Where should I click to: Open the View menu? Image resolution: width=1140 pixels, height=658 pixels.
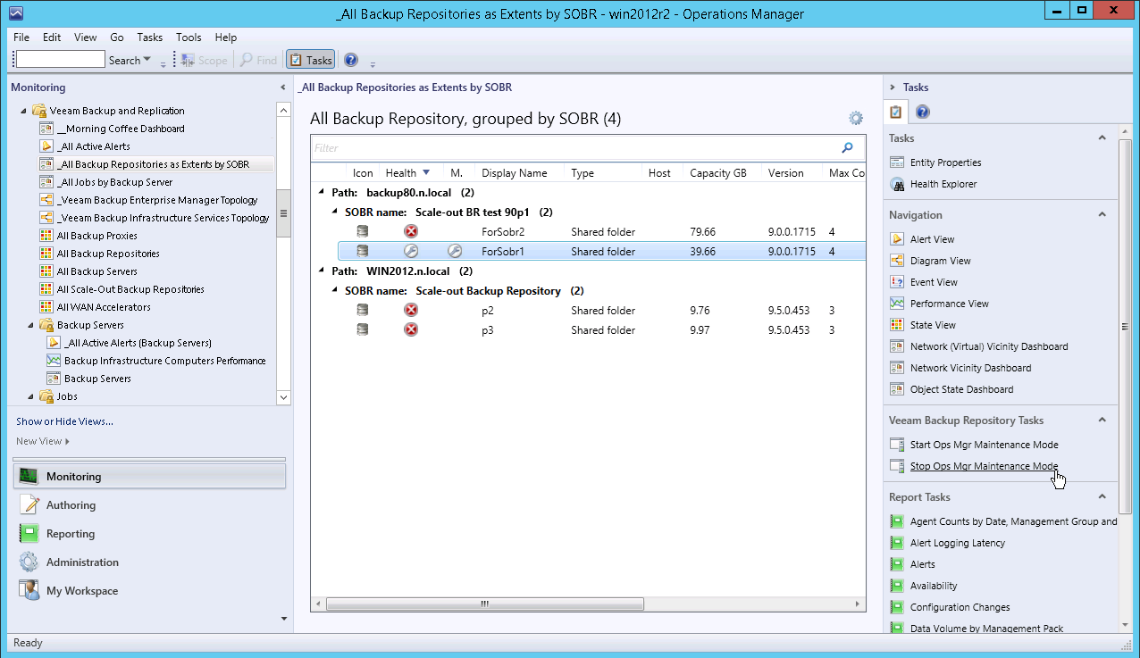point(85,37)
